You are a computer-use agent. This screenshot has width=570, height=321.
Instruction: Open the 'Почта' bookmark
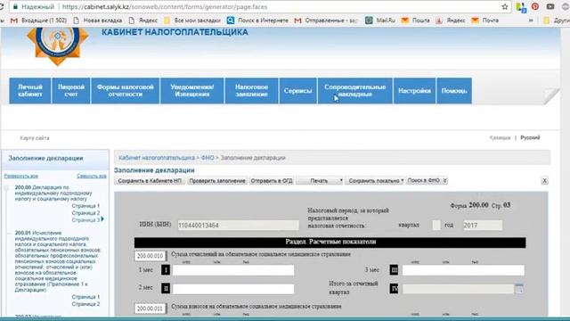[485, 21]
